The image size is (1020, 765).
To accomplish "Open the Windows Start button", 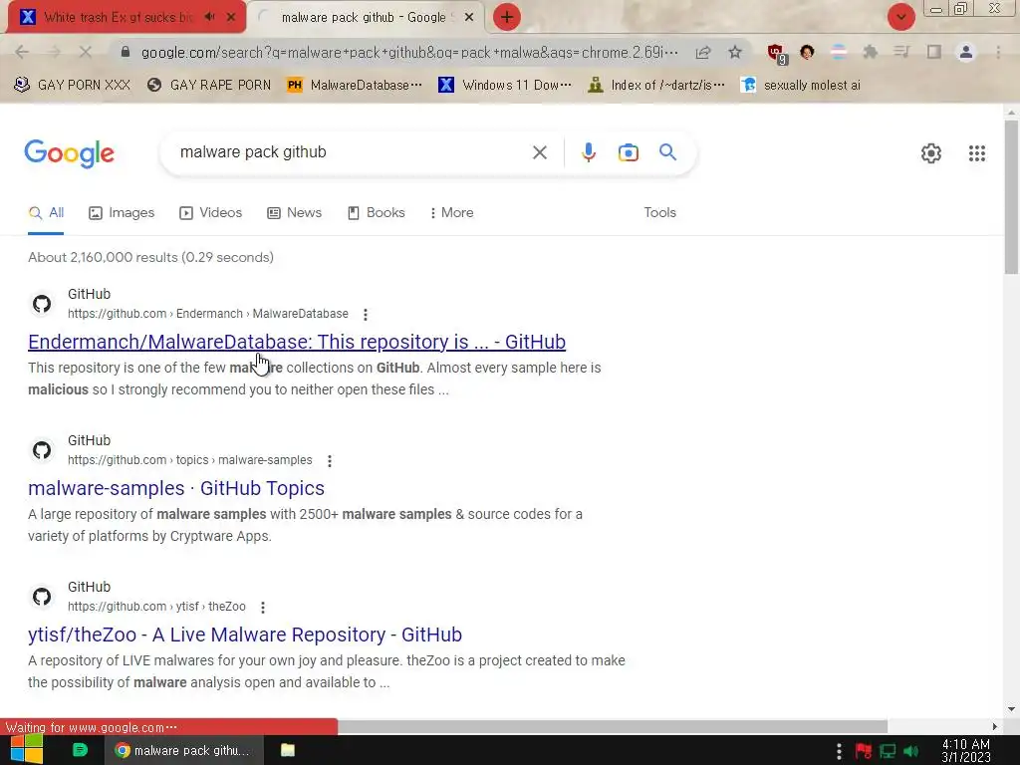I will click(x=27, y=750).
